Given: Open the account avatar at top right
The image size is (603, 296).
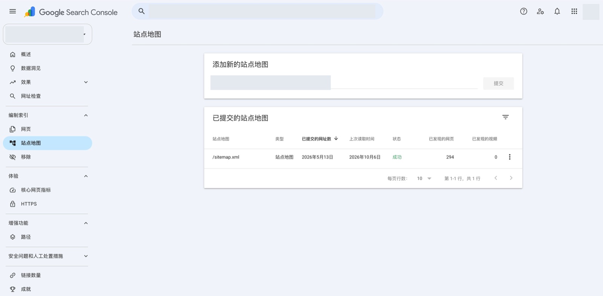Looking at the screenshot, I should [591, 12].
